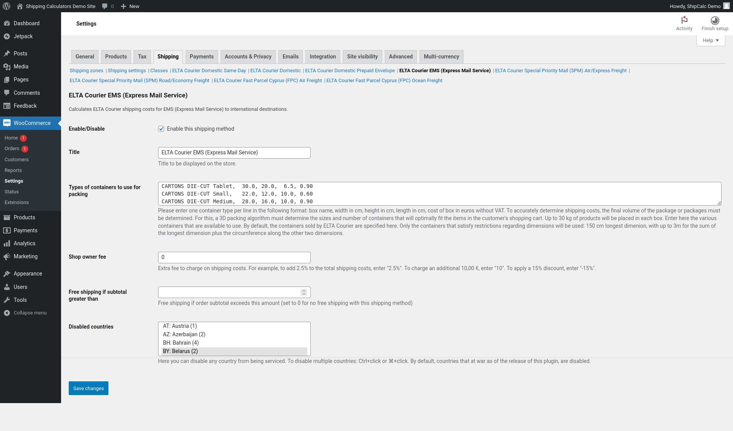
Task: Expand the Help dropdown
Action: point(710,41)
